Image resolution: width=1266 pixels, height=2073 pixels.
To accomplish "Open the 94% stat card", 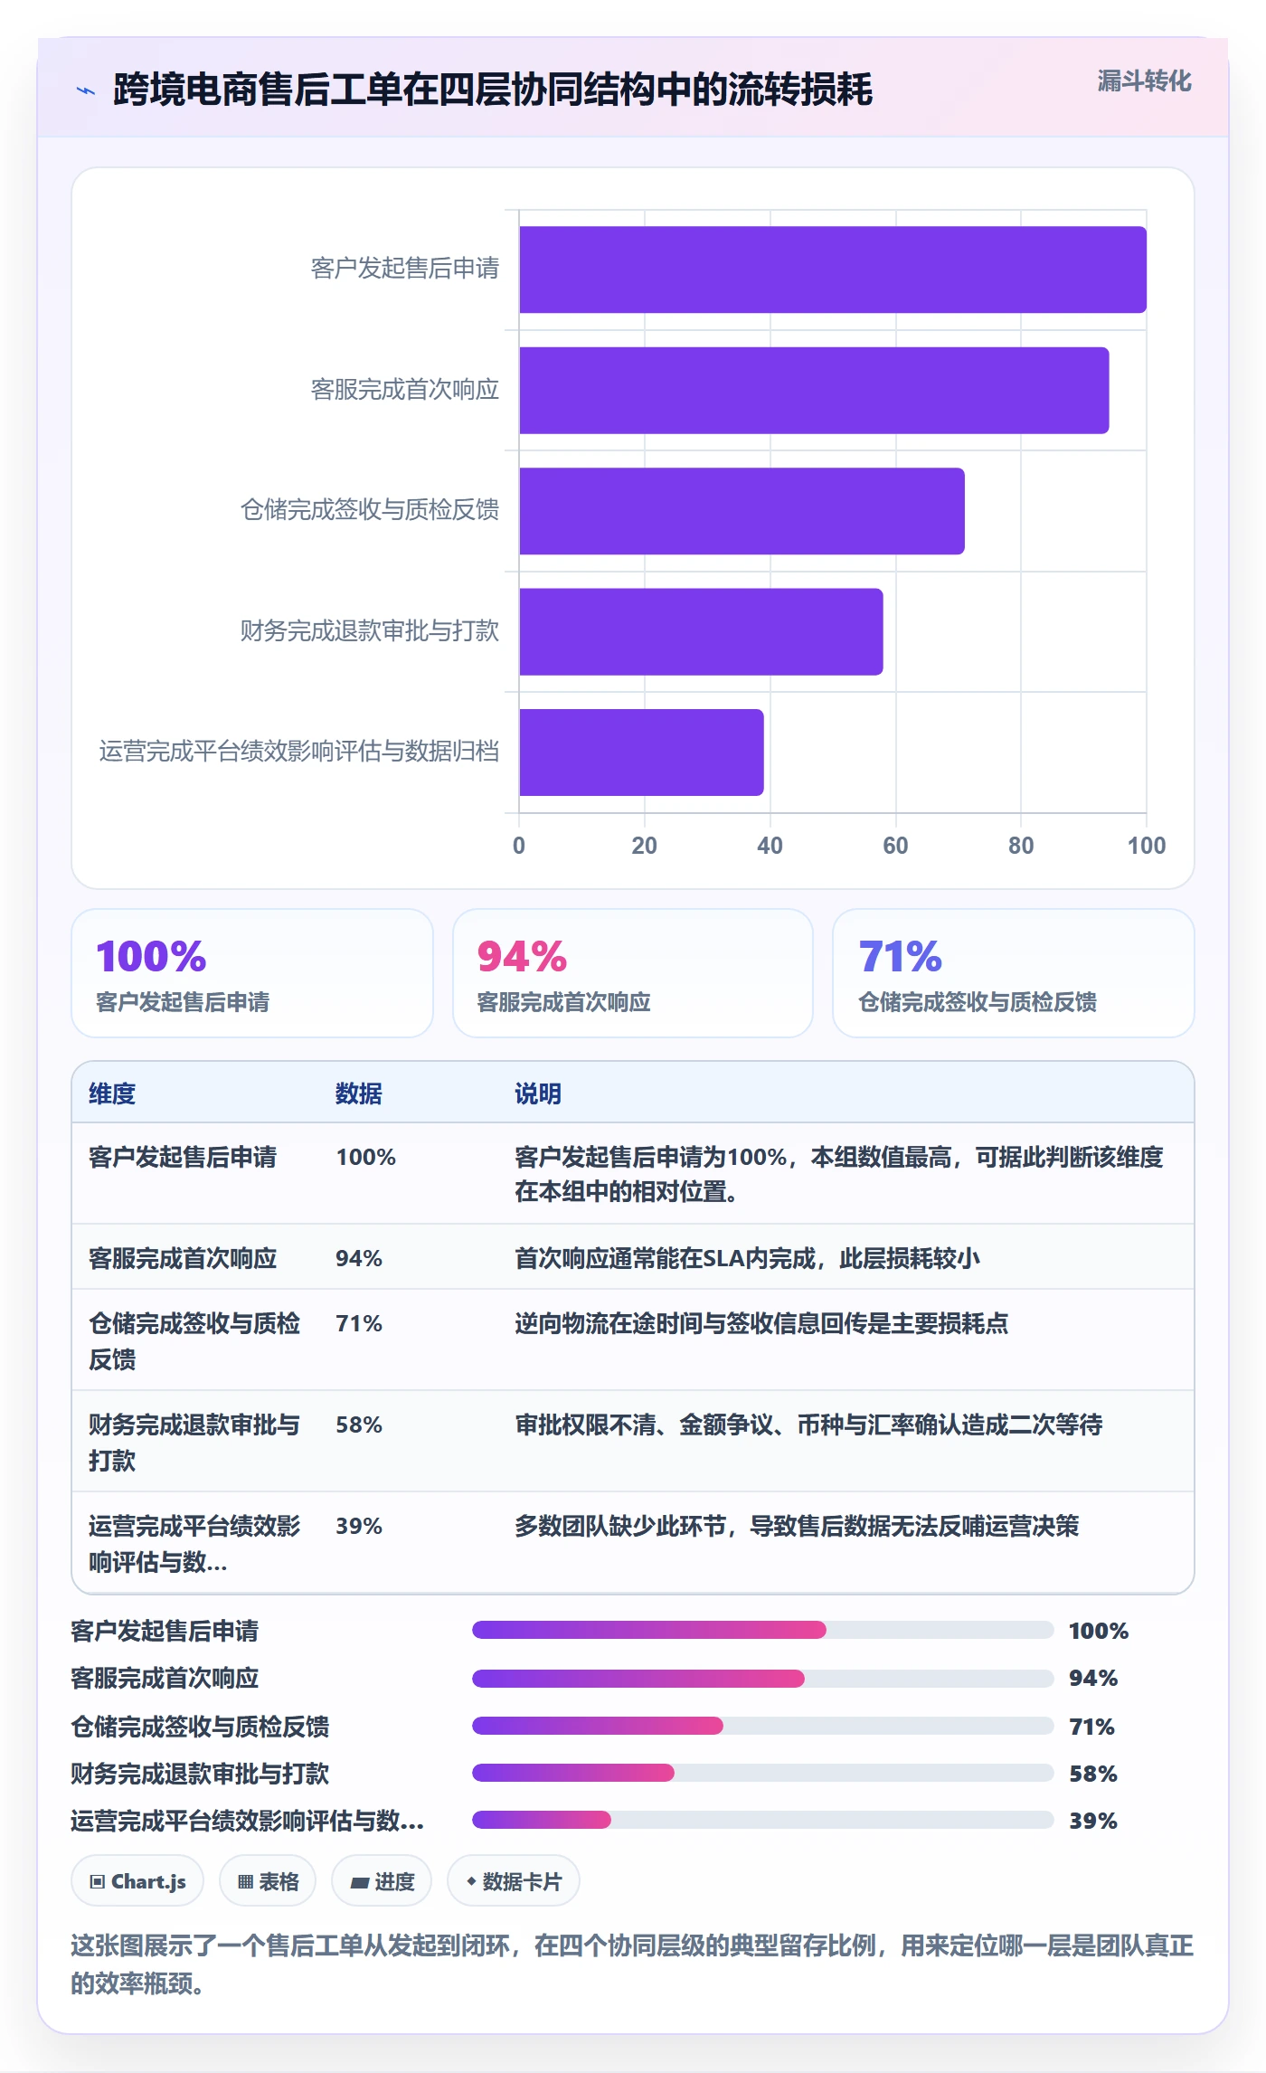I will coord(633,973).
